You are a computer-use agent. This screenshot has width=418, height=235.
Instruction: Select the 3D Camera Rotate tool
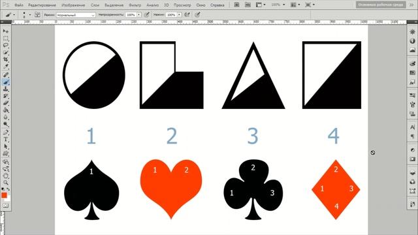[x=6, y=168]
